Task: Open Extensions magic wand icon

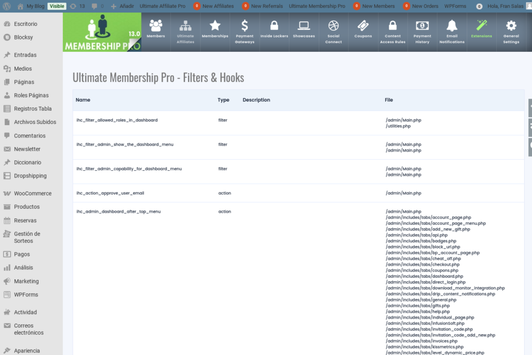Action: [x=481, y=25]
